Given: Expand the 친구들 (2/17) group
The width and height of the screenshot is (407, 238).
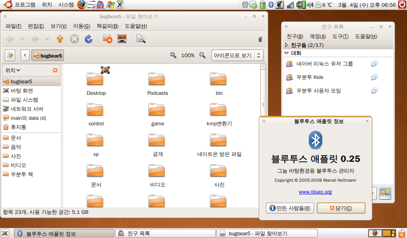Looking at the screenshot, I should [287, 45].
